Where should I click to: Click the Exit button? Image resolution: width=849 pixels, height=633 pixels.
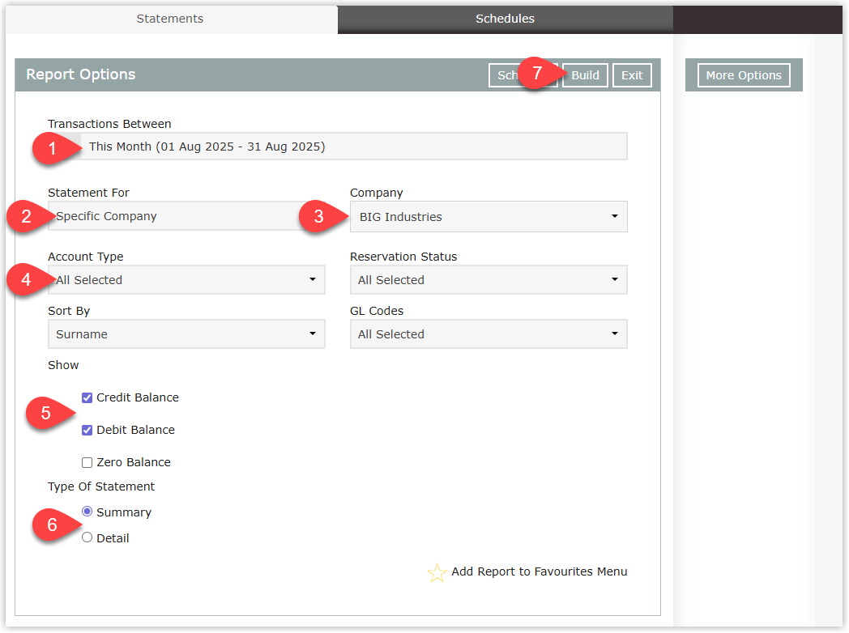(x=632, y=75)
